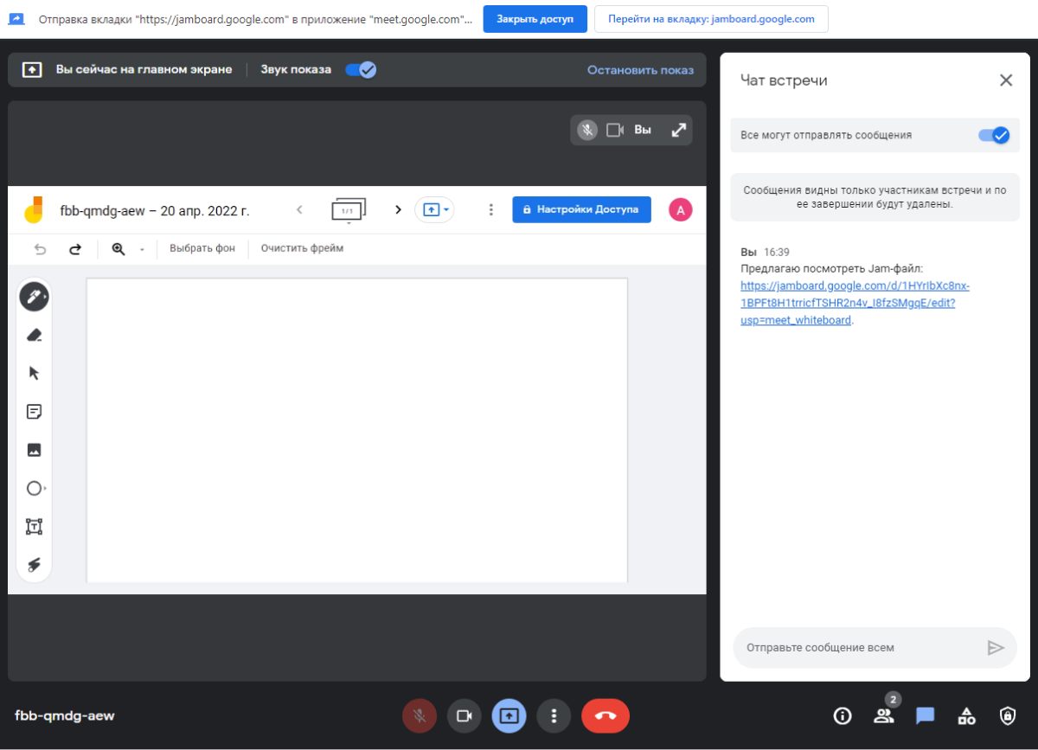1038x750 pixels.
Task: Open more options three-dot menu in call bar
Action: [554, 715]
